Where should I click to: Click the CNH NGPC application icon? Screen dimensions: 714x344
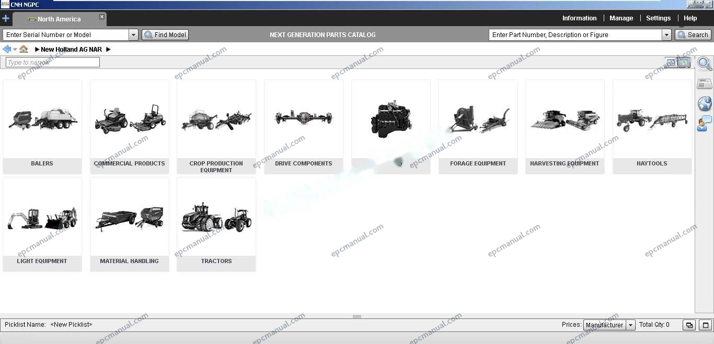(5, 5)
